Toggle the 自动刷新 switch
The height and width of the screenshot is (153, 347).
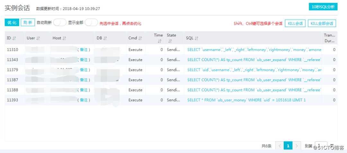60,22
